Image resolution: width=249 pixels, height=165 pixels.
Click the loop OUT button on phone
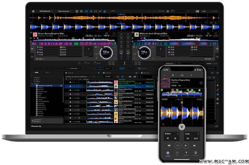pos(196,138)
